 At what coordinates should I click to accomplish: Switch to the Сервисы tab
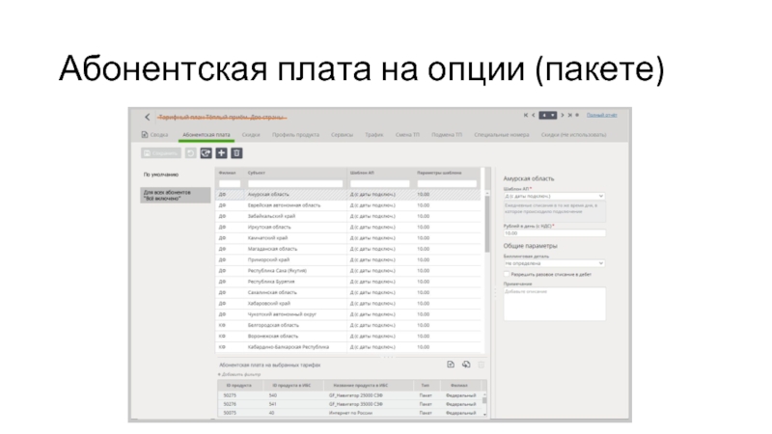[342, 135]
